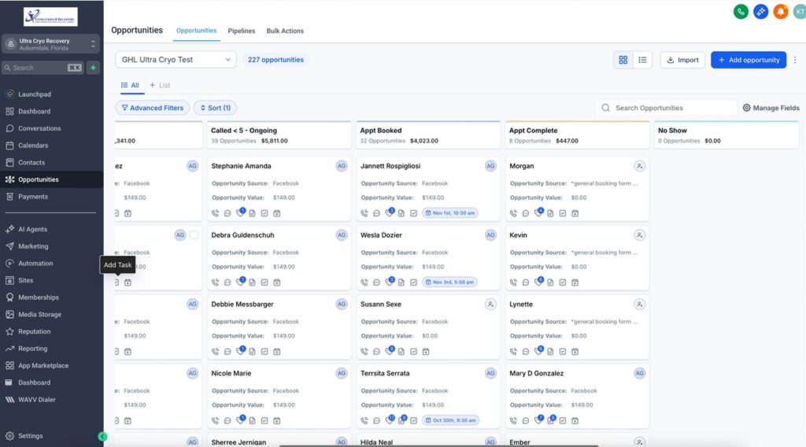Tick the card checkbox beside Add Task tooltip
The height and width of the screenshot is (447, 806).
(194, 235)
